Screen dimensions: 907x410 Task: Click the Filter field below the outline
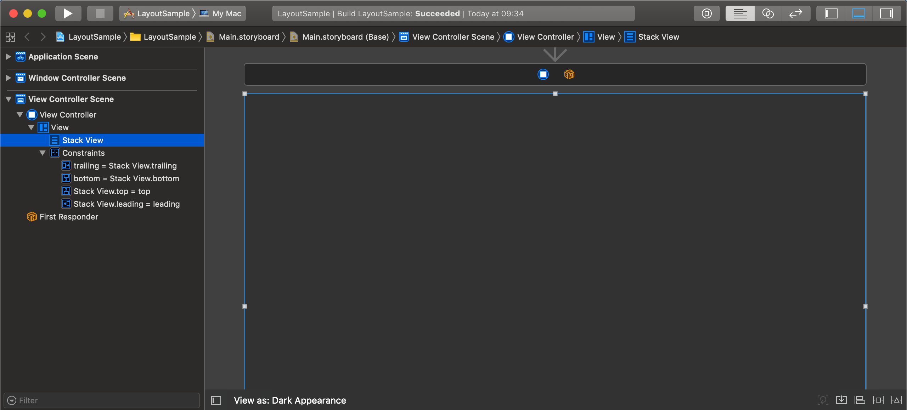point(101,400)
